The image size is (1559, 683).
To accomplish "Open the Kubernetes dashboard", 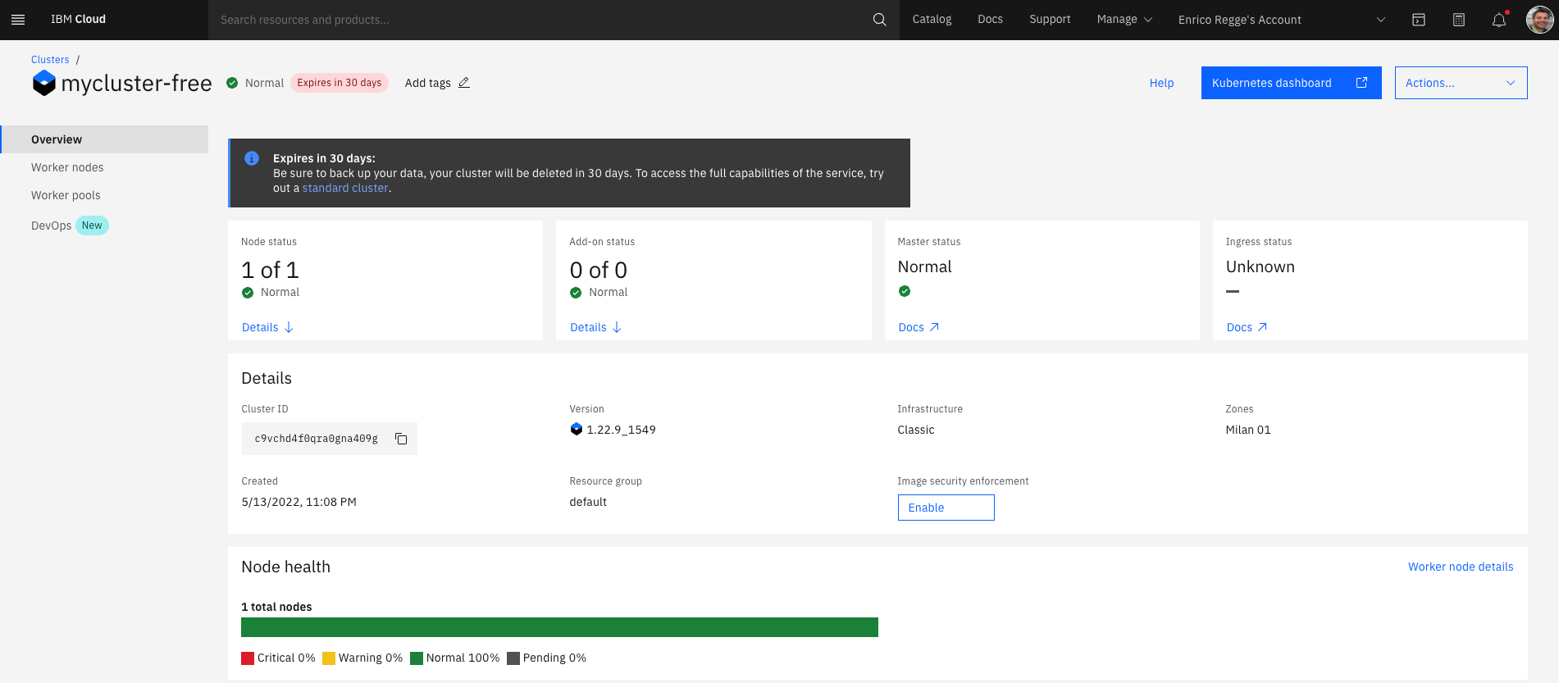I will (x=1291, y=83).
